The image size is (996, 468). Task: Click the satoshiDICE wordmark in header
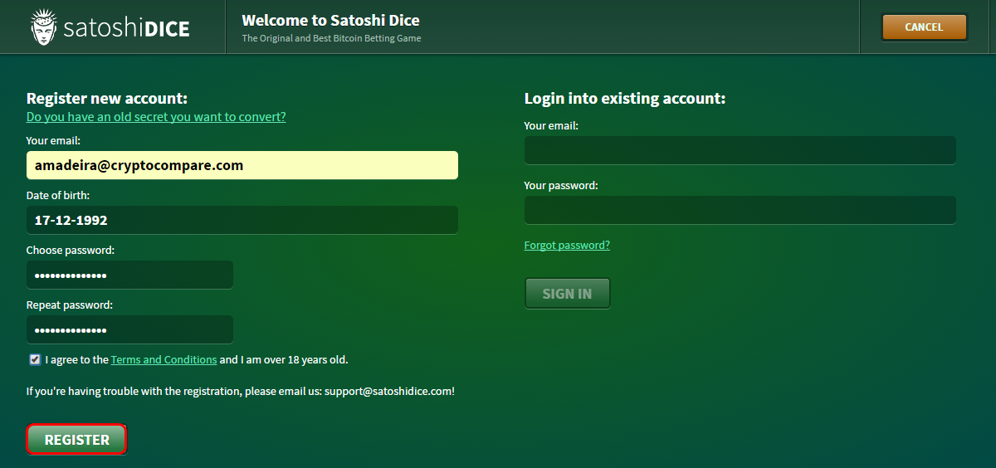tap(127, 30)
